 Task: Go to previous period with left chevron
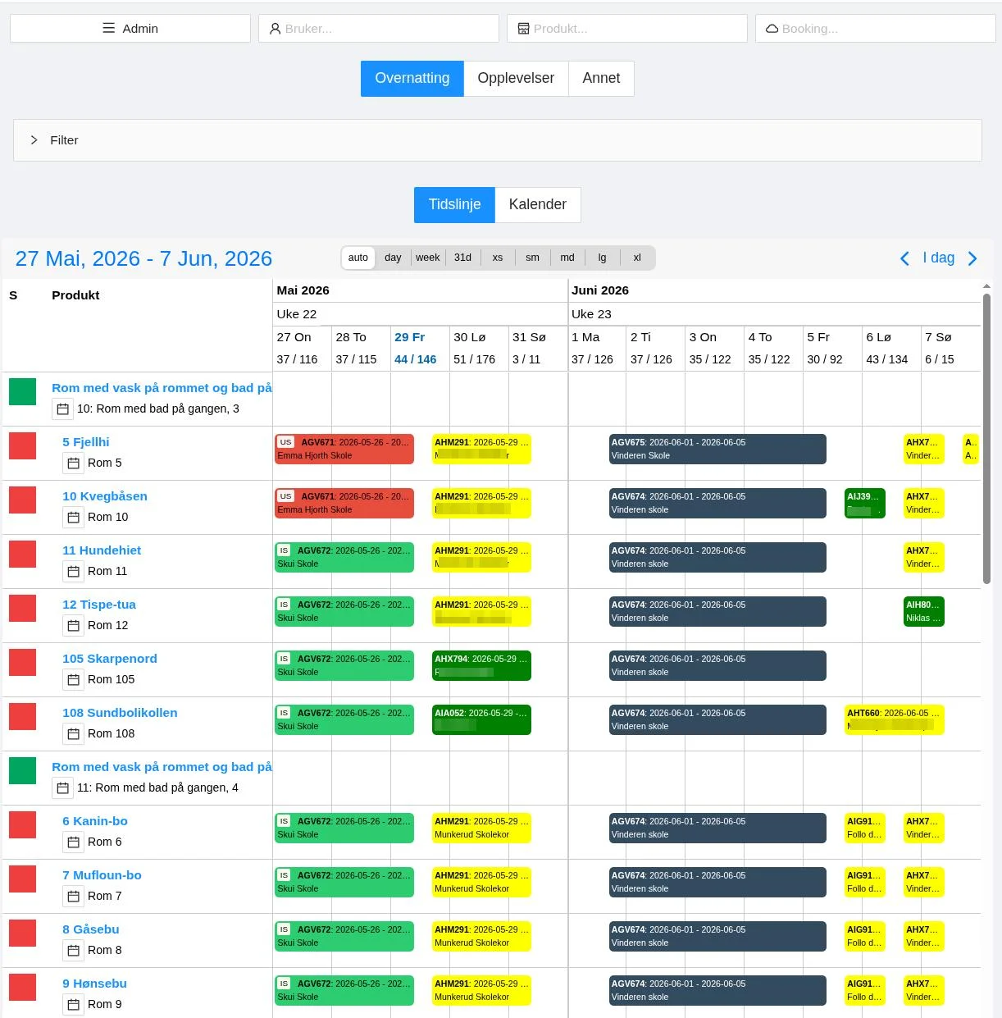904,258
